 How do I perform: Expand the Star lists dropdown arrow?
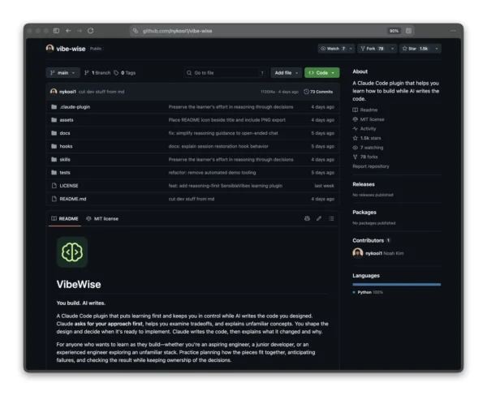437,49
